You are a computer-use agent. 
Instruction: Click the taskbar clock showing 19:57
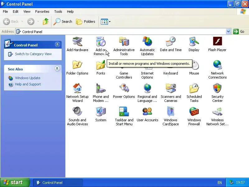240,182
